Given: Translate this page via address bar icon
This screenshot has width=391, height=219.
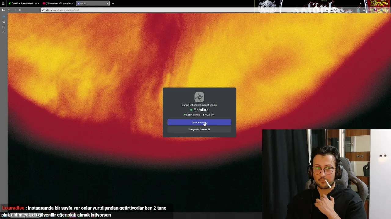Looking at the screenshot, I should click(x=331, y=10).
